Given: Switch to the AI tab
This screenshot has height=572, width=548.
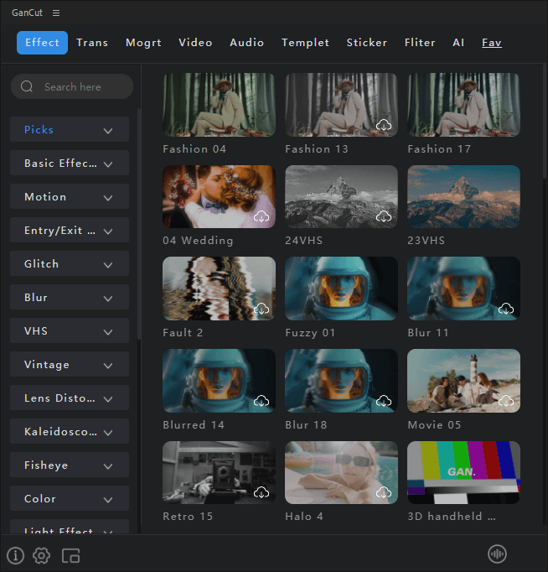Looking at the screenshot, I should pyautogui.click(x=458, y=43).
